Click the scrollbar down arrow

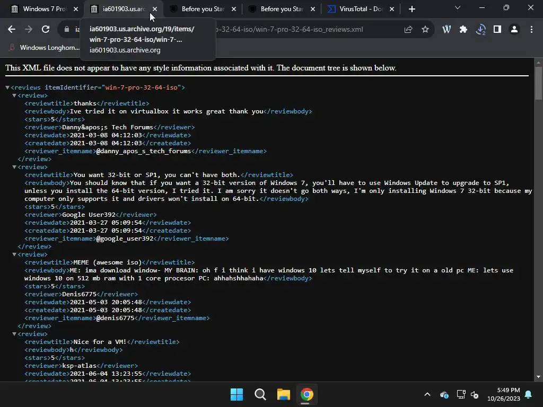[x=538, y=377]
